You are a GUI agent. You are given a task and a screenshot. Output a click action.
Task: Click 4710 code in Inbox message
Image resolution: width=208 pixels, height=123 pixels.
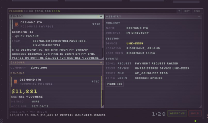(96, 24)
